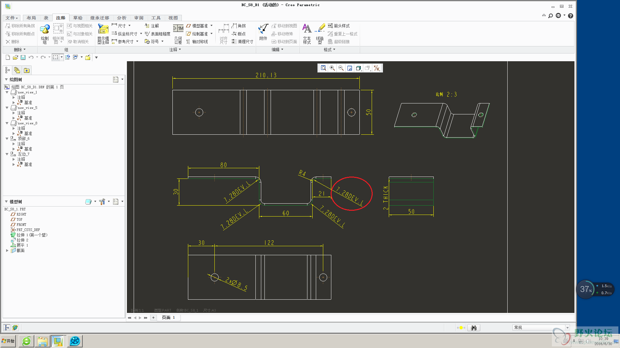Image resolution: width=620 pixels, height=348 pixels.
Task: Switch to the 布局 (Layout) tab
Action: click(31, 18)
